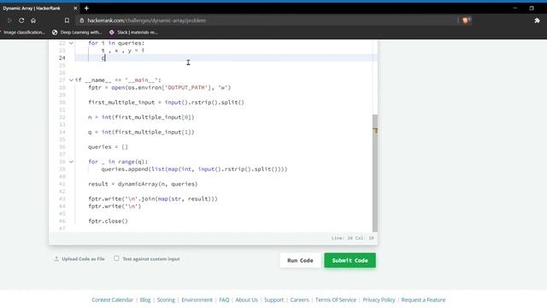The image size is (547, 308).
Task: Close the Dynamic Array HackerRank tab
Action: (x=75, y=8)
